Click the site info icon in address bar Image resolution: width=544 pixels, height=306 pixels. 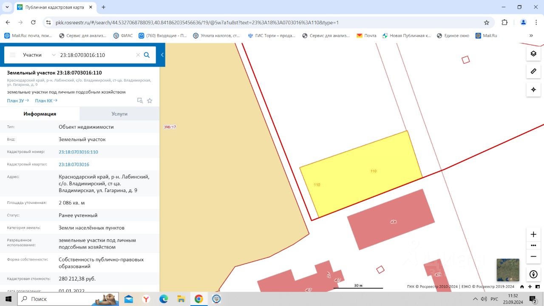(x=48, y=23)
